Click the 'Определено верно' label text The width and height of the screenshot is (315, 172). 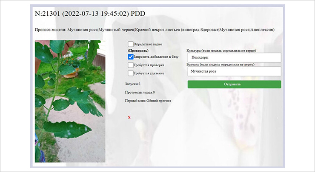147,44
